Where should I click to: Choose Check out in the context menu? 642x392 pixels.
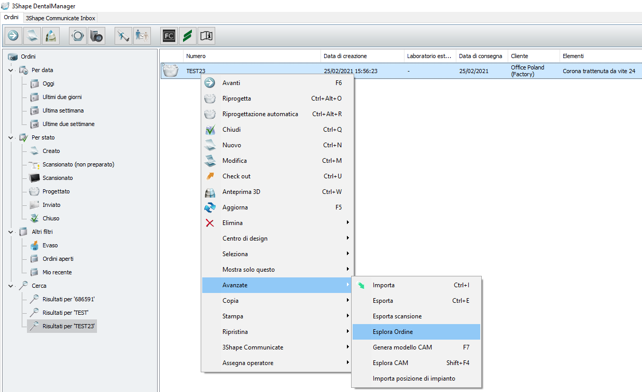277,176
